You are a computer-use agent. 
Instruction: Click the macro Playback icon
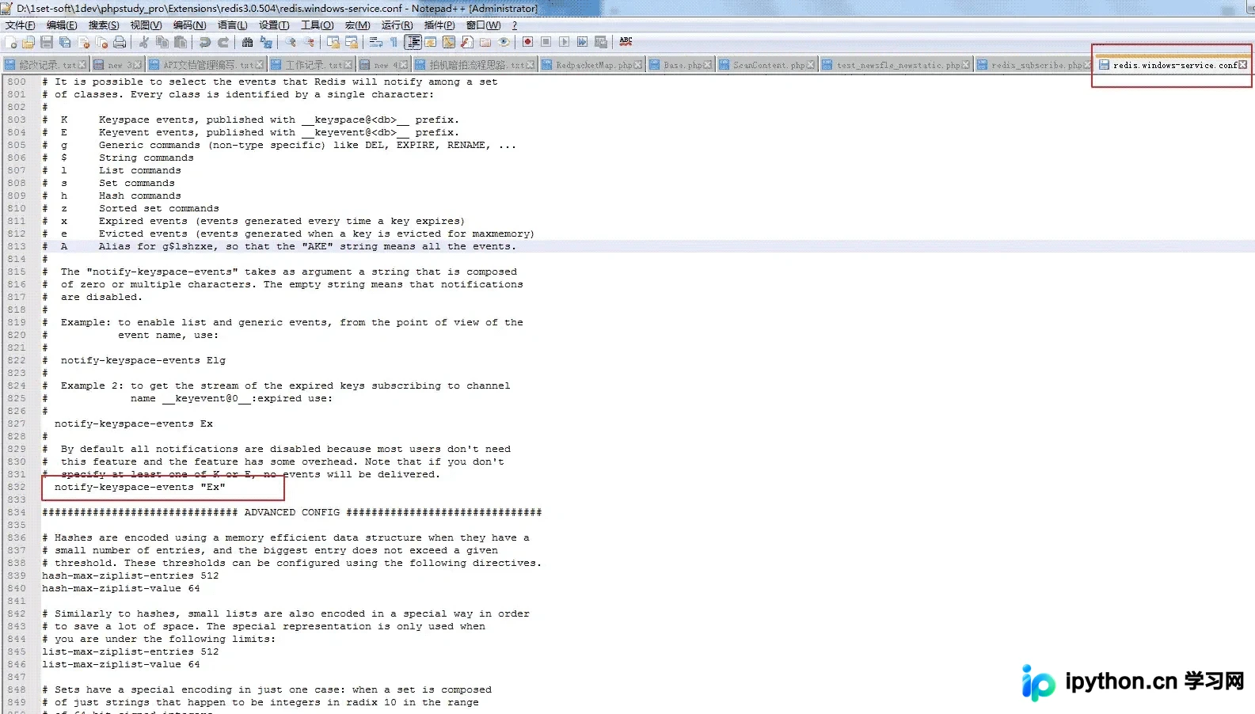(564, 42)
